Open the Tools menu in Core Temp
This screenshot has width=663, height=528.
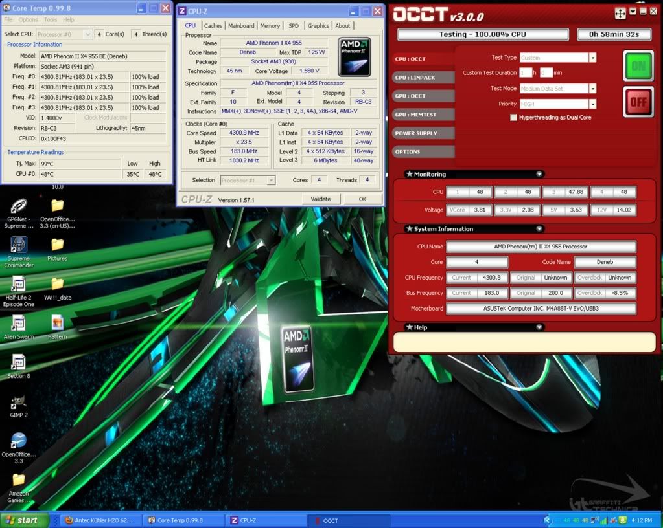click(x=51, y=20)
